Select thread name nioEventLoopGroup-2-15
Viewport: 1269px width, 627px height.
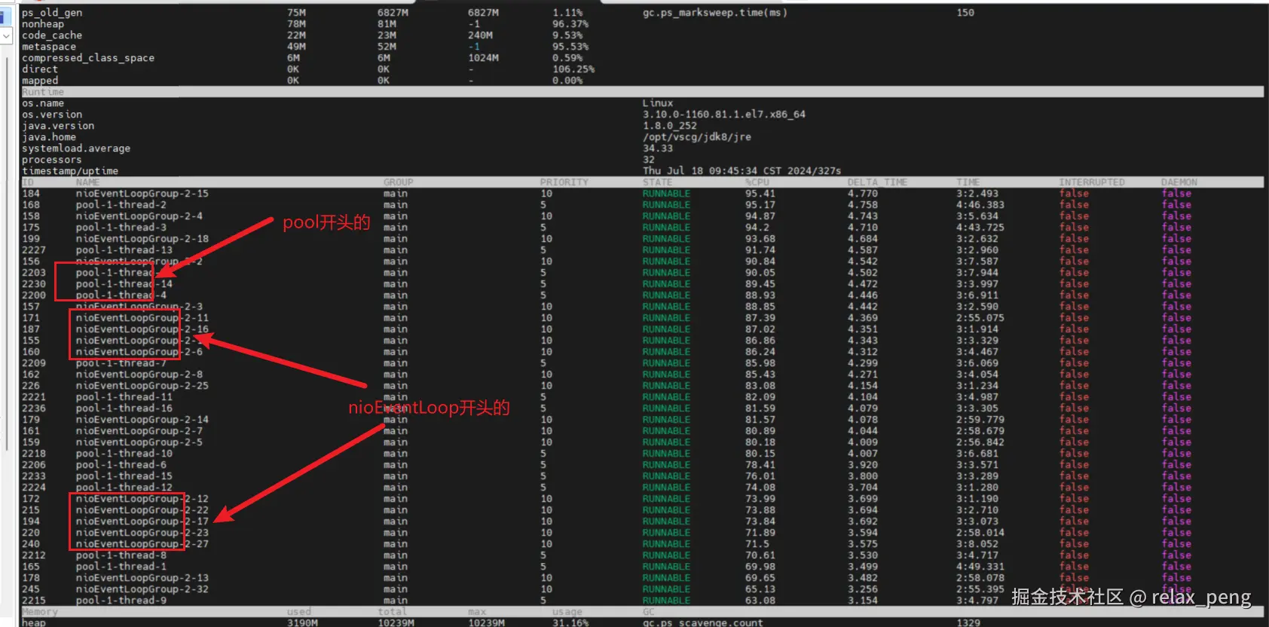pos(142,194)
